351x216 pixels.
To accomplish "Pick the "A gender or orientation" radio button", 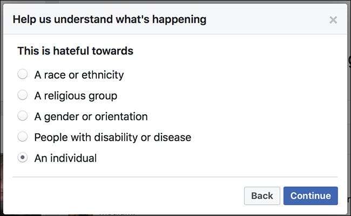I will [x=23, y=116].
